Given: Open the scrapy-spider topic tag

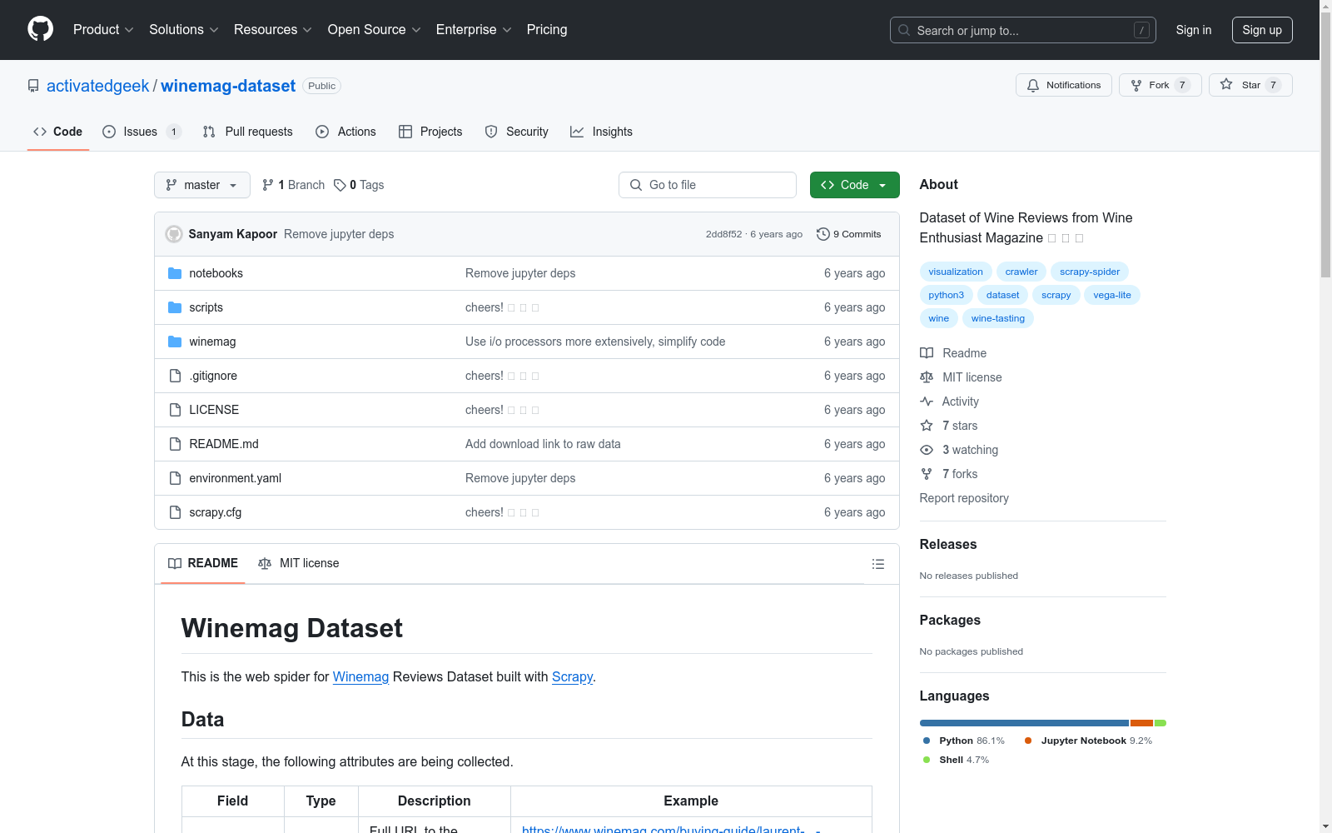Looking at the screenshot, I should pyautogui.click(x=1090, y=272).
